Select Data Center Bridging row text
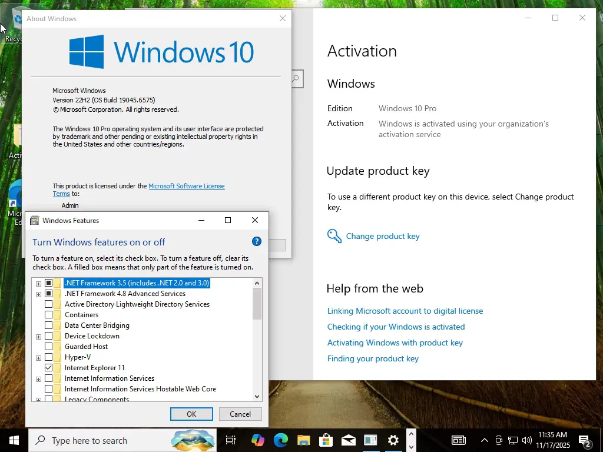Viewport: 603px width, 452px height. tap(97, 325)
